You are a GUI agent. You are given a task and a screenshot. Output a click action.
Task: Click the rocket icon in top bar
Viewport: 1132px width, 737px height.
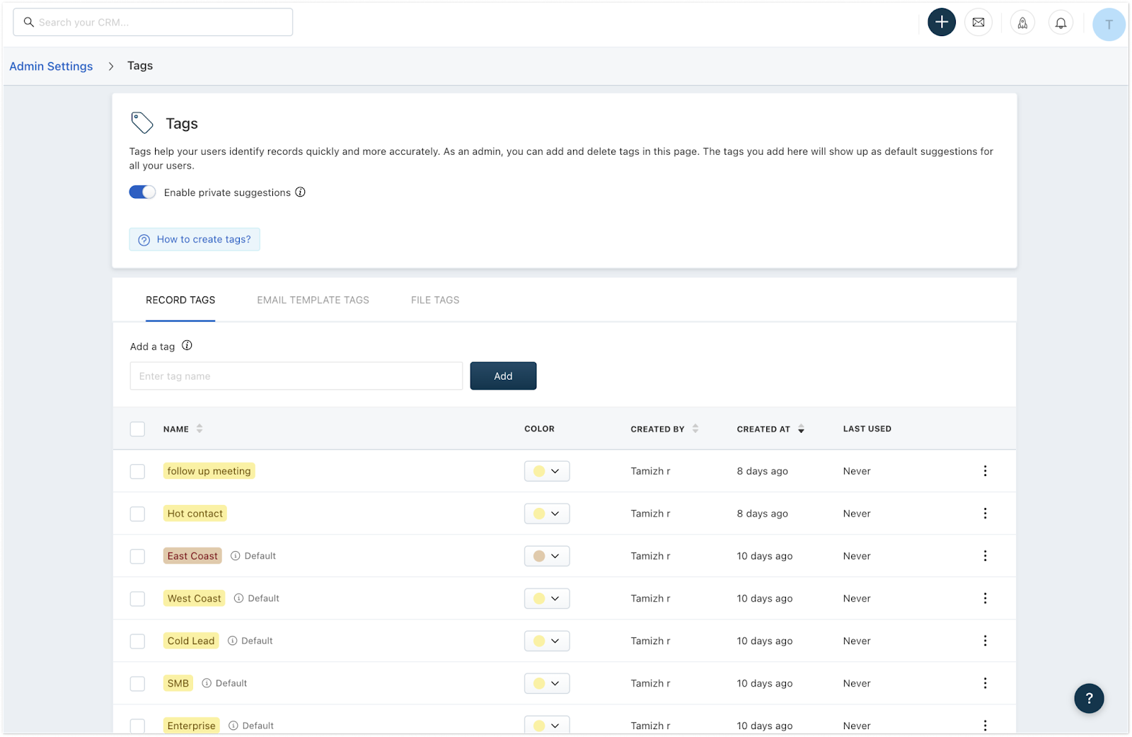[x=1022, y=23]
